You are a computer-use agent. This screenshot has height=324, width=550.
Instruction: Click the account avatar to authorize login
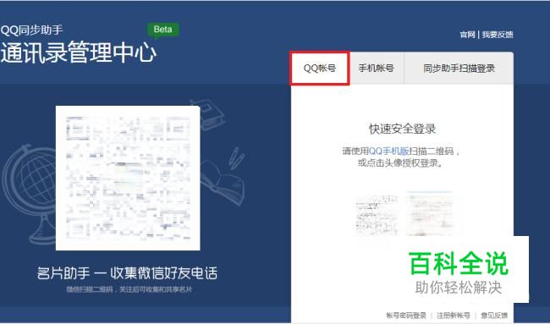click(x=430, y=213)
